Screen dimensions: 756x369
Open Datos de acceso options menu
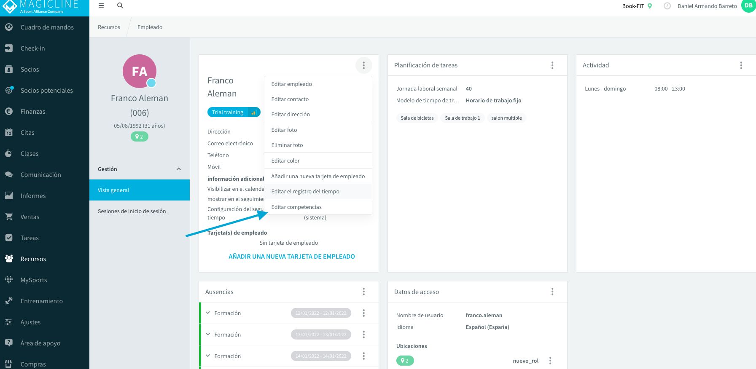tap(552, 292)
